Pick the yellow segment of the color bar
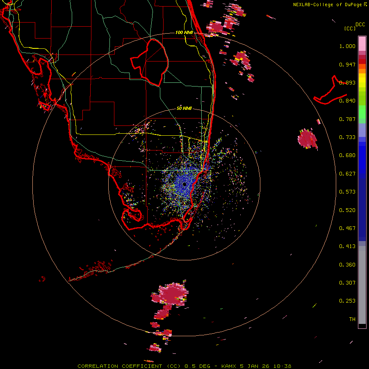Image resolution: width=369 pixels, height=369 pixels. 362,80
